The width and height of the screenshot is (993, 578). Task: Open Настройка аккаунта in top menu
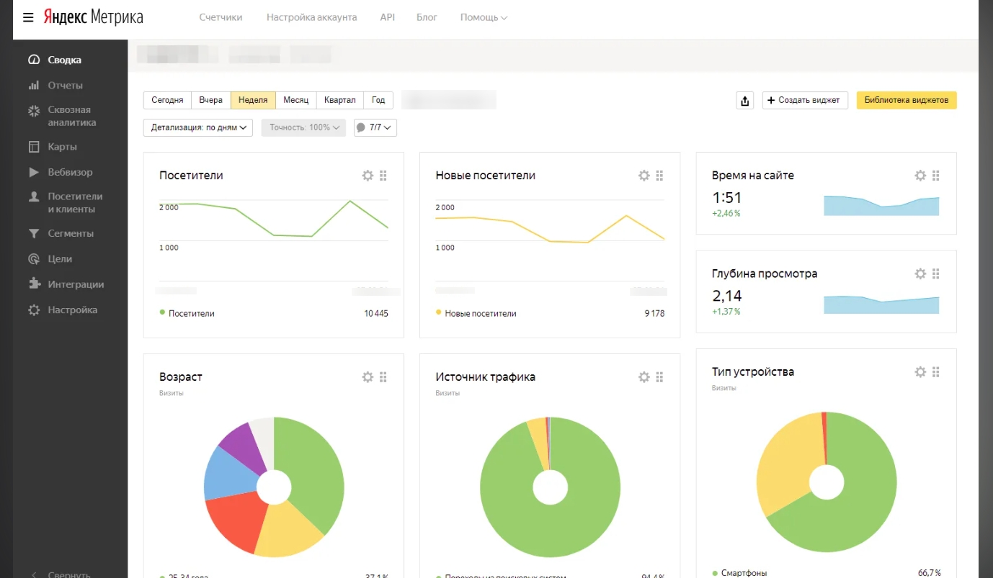(x=311, y=17)
